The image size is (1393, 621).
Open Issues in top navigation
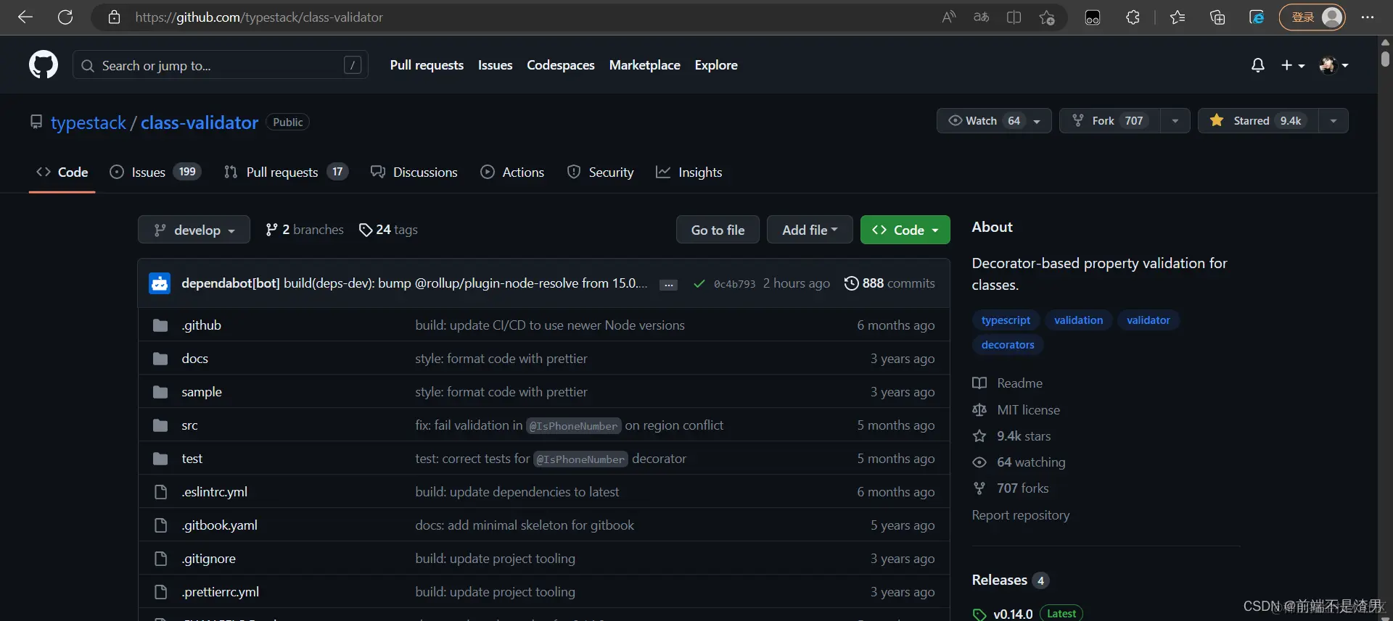[495, 65]
